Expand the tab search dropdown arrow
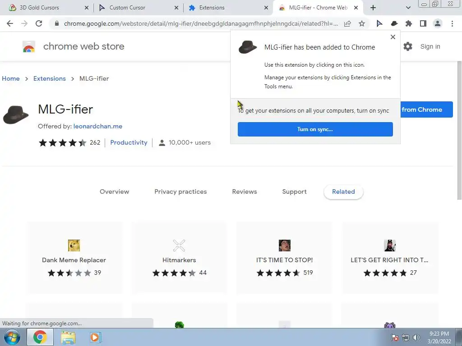This screenshot has height=346, width=462. (408, 8)
